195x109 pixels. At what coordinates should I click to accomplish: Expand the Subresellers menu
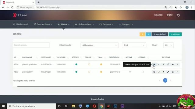[84, 24]
